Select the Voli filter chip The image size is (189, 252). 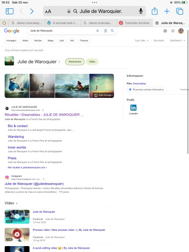[72, 40]
